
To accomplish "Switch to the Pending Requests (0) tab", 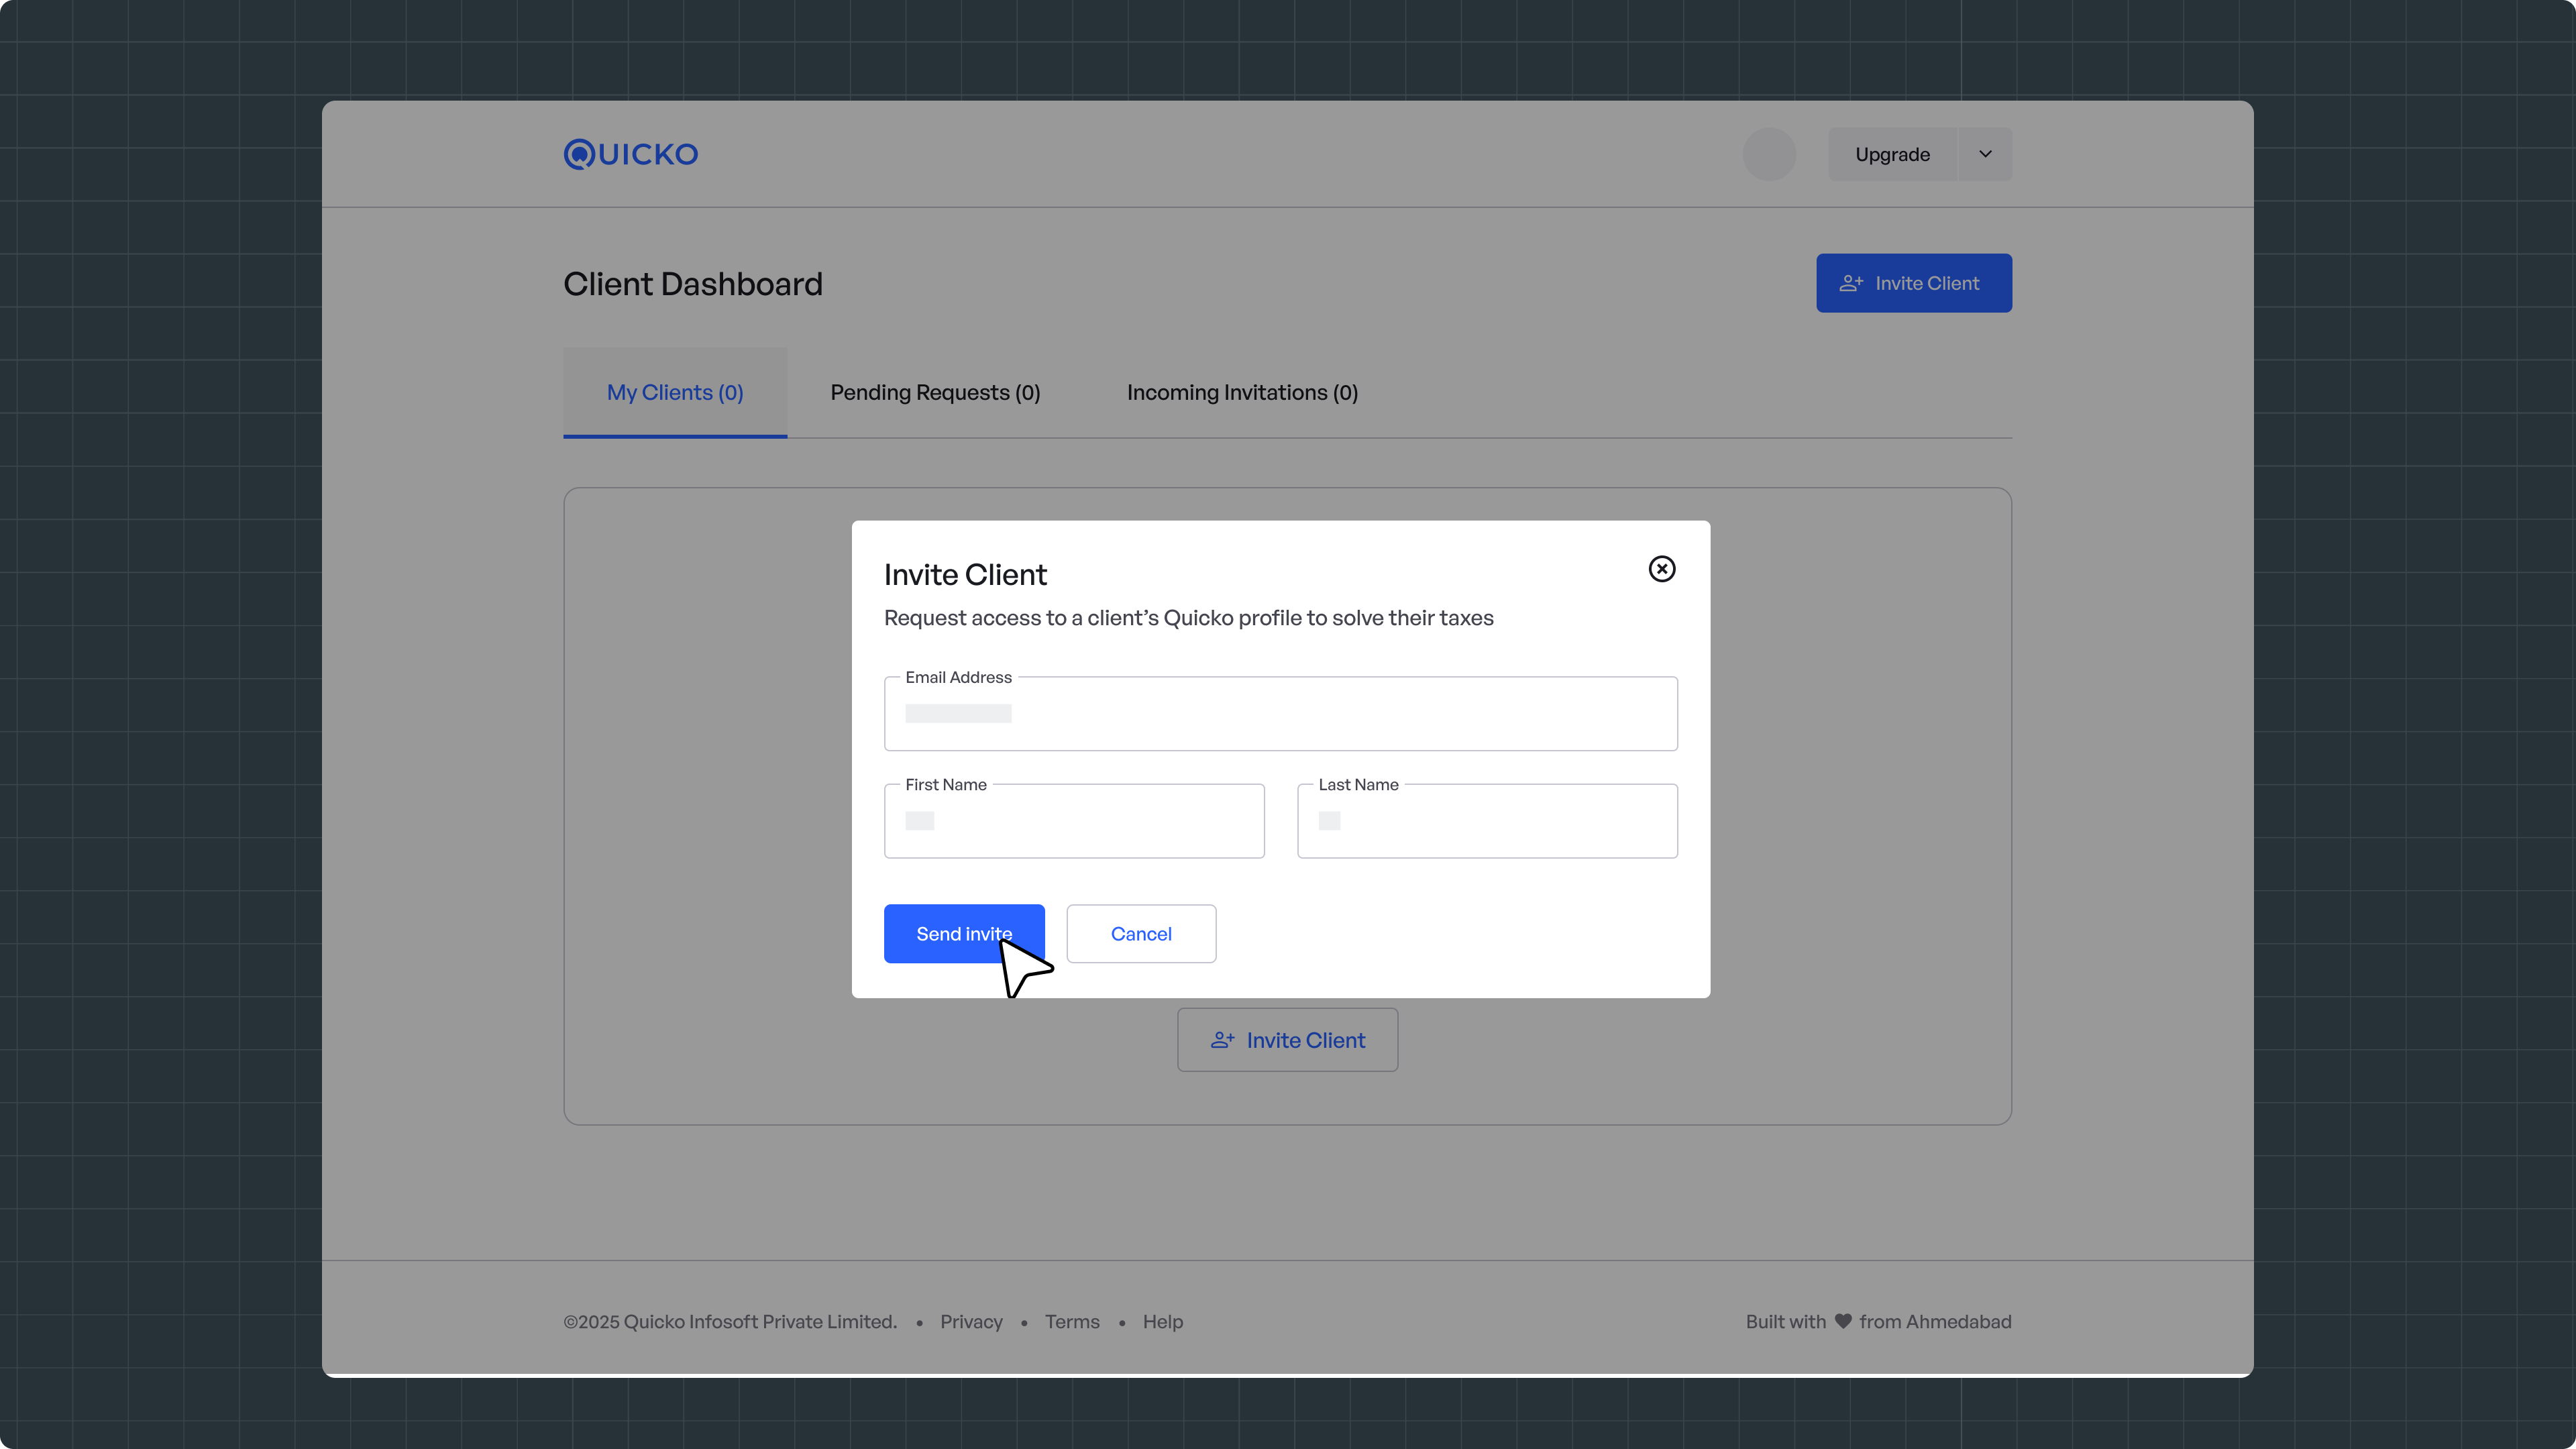I will (x=935, y=392).
